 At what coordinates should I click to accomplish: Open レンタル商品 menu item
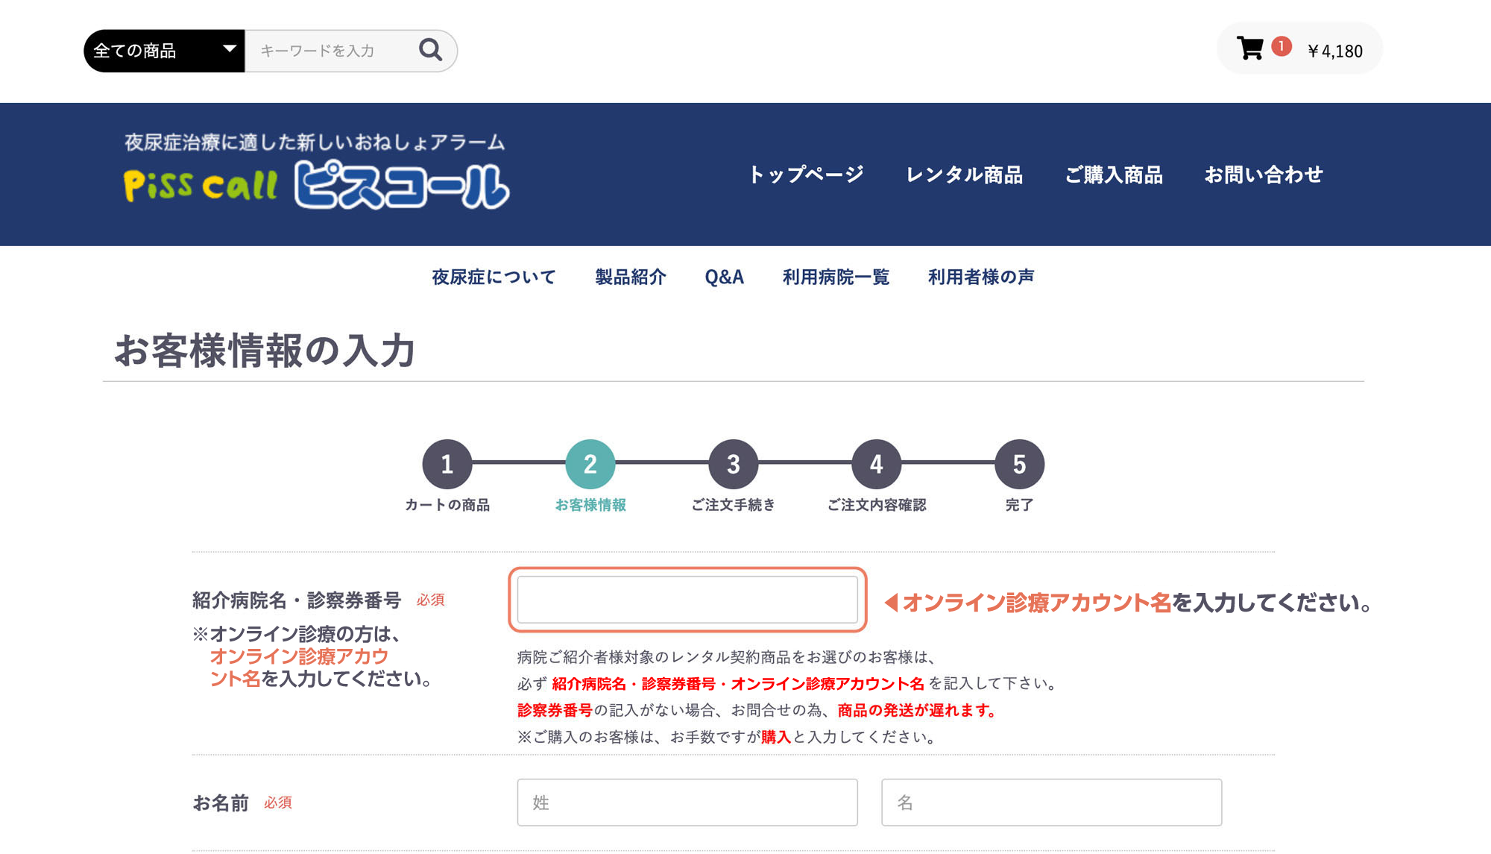(964, 175)
